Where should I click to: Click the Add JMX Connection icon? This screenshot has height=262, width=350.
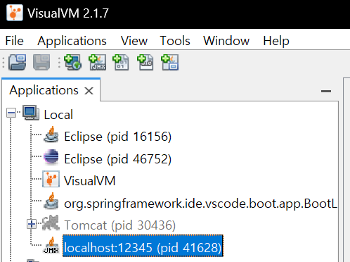[97, 62]
